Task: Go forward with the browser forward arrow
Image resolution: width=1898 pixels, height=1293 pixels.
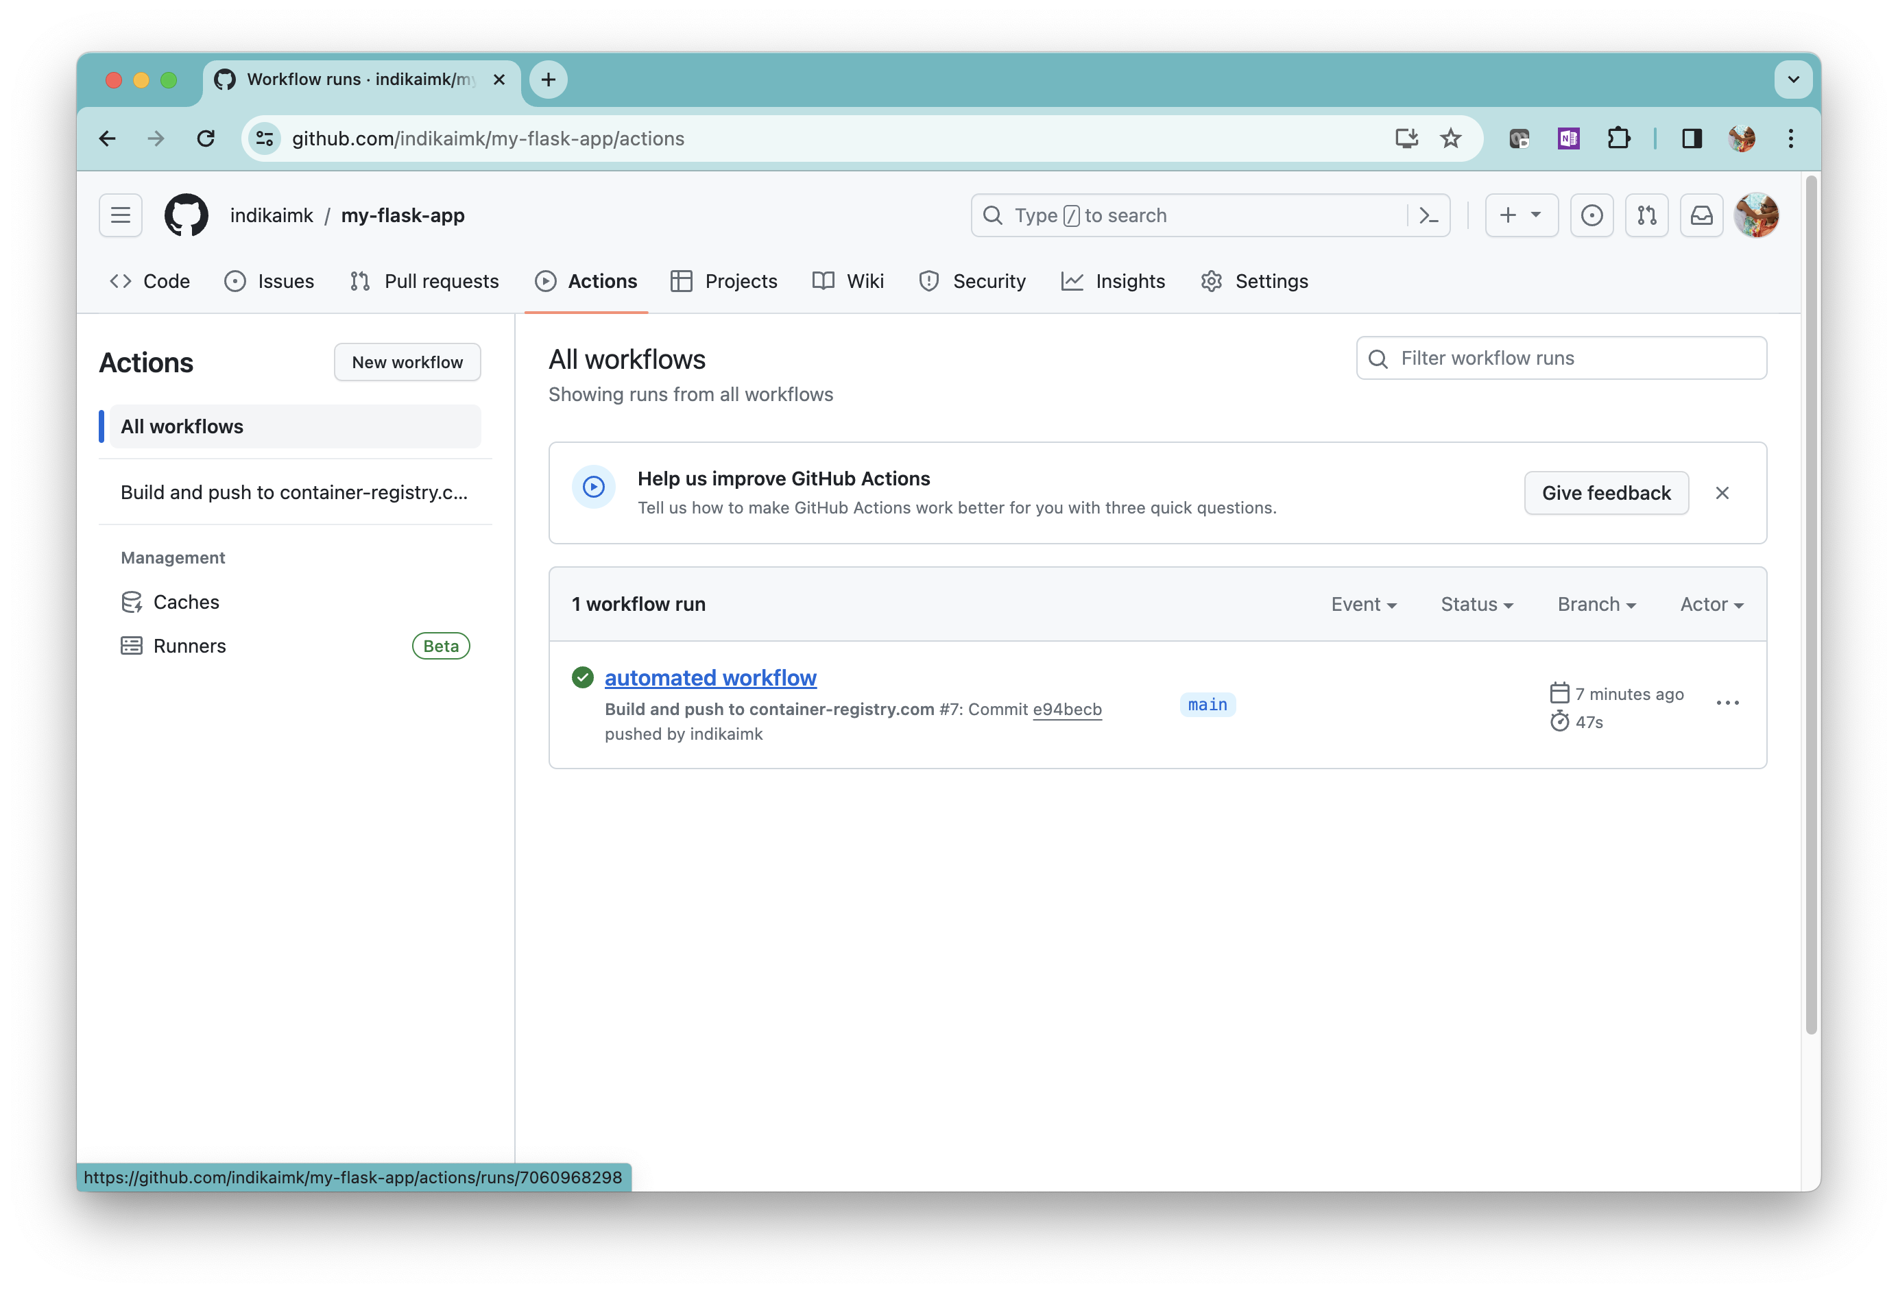Action: point(155,139)
